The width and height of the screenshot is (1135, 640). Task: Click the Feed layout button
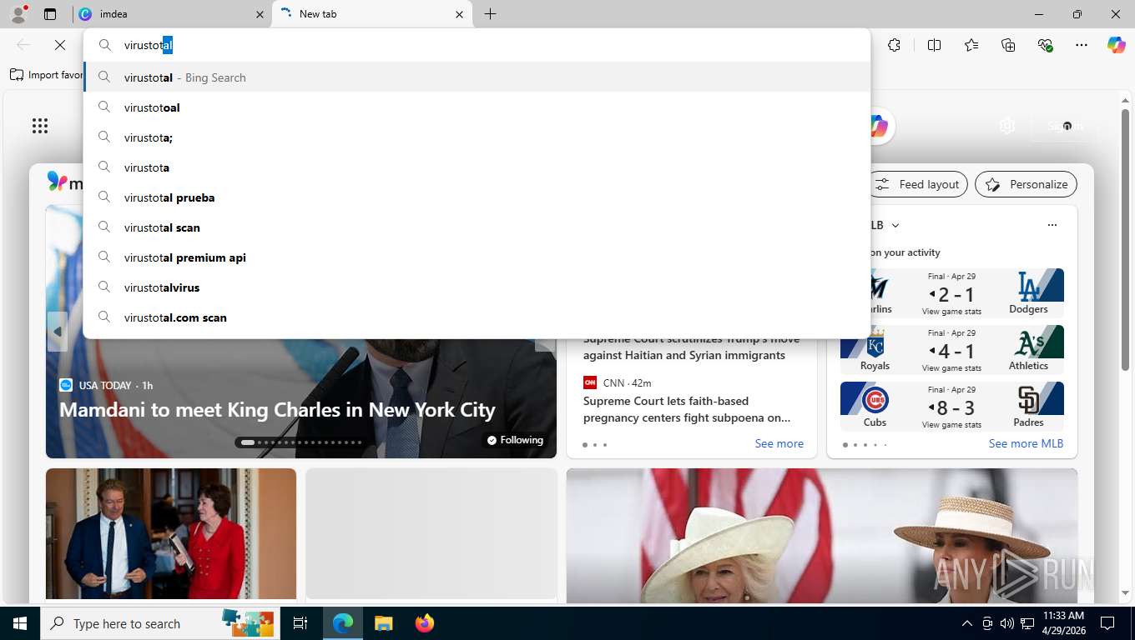pos(918,184)
